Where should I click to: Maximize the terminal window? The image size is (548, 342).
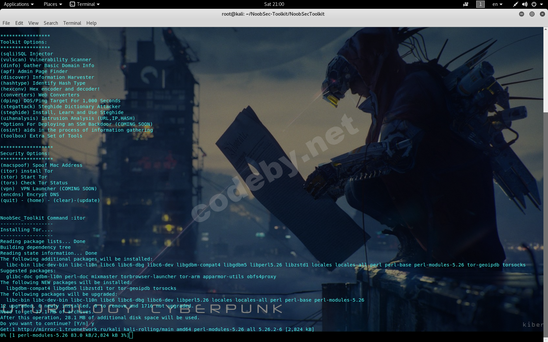point(532,14)
